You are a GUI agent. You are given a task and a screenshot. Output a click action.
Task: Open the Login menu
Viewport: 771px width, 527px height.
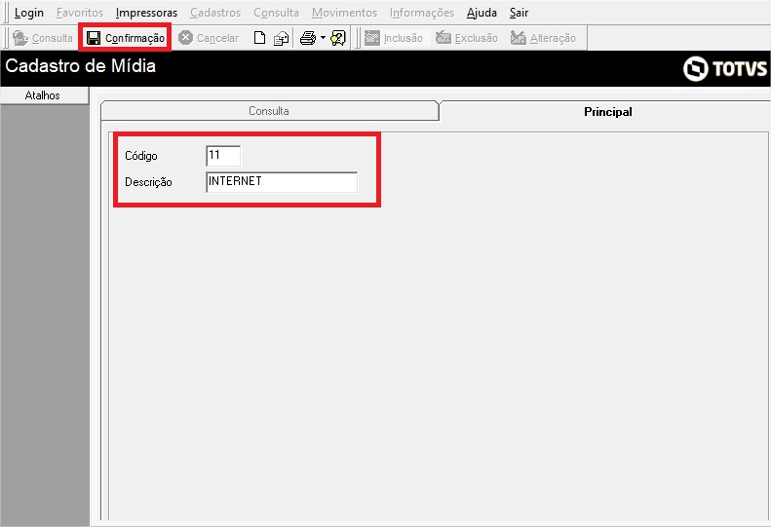(29, 13)
